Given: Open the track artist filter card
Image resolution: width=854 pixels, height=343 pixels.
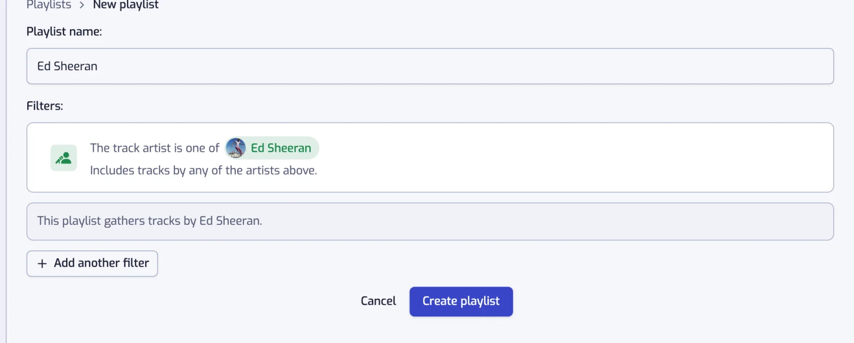Looking at the screenshot, I should point(430,158).
